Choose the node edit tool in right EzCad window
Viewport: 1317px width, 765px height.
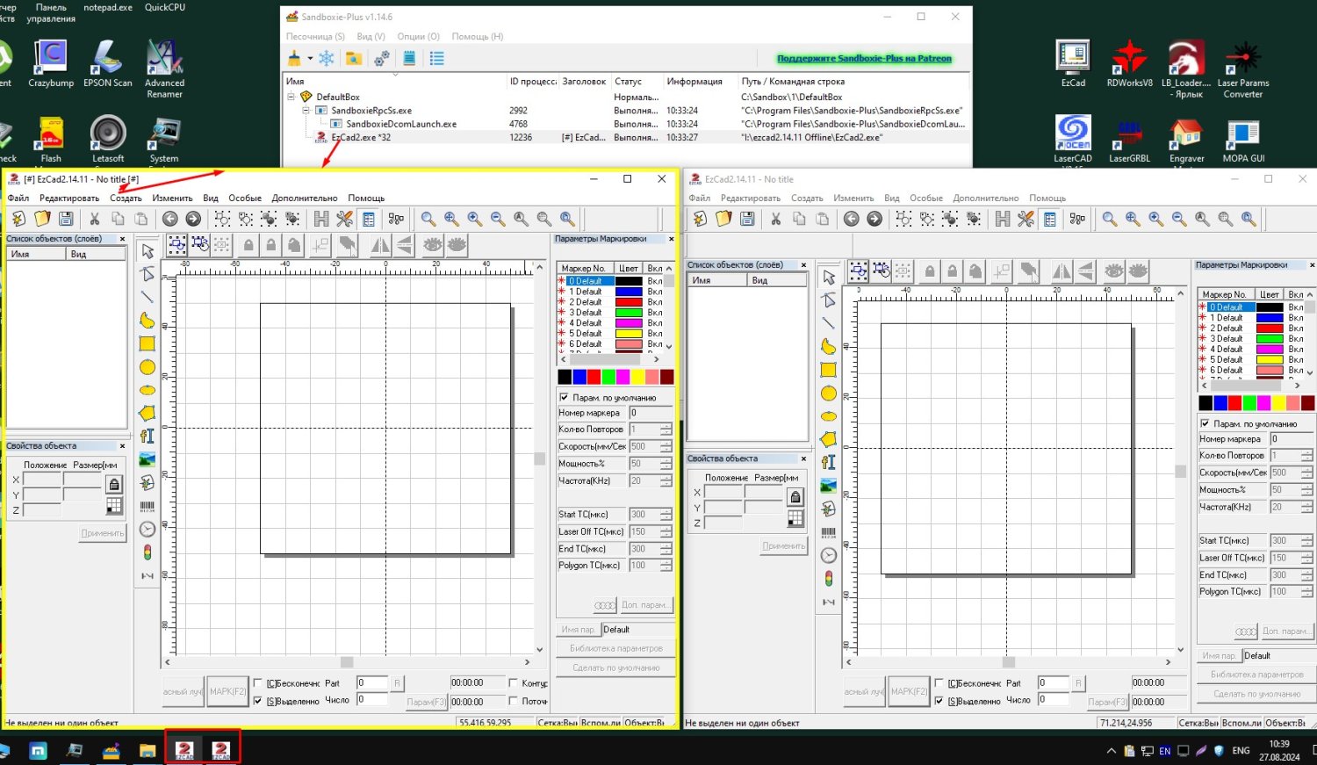pyautogui.click(x=829, y=300)
